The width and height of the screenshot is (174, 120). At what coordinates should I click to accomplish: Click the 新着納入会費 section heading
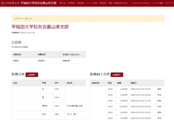coord(100,74)
